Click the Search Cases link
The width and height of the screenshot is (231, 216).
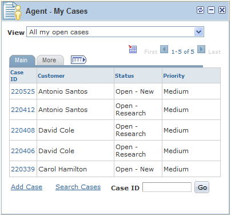coord(78,187)
